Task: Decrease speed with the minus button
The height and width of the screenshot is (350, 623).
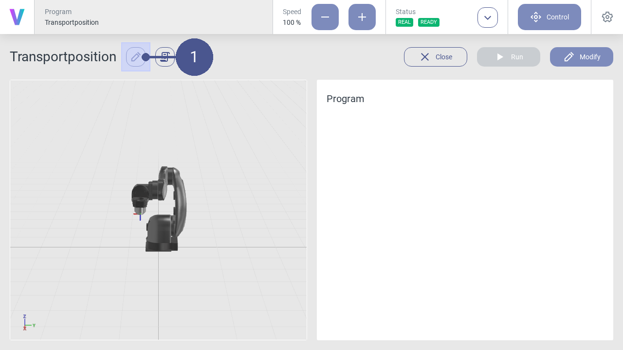Action: 325,17
